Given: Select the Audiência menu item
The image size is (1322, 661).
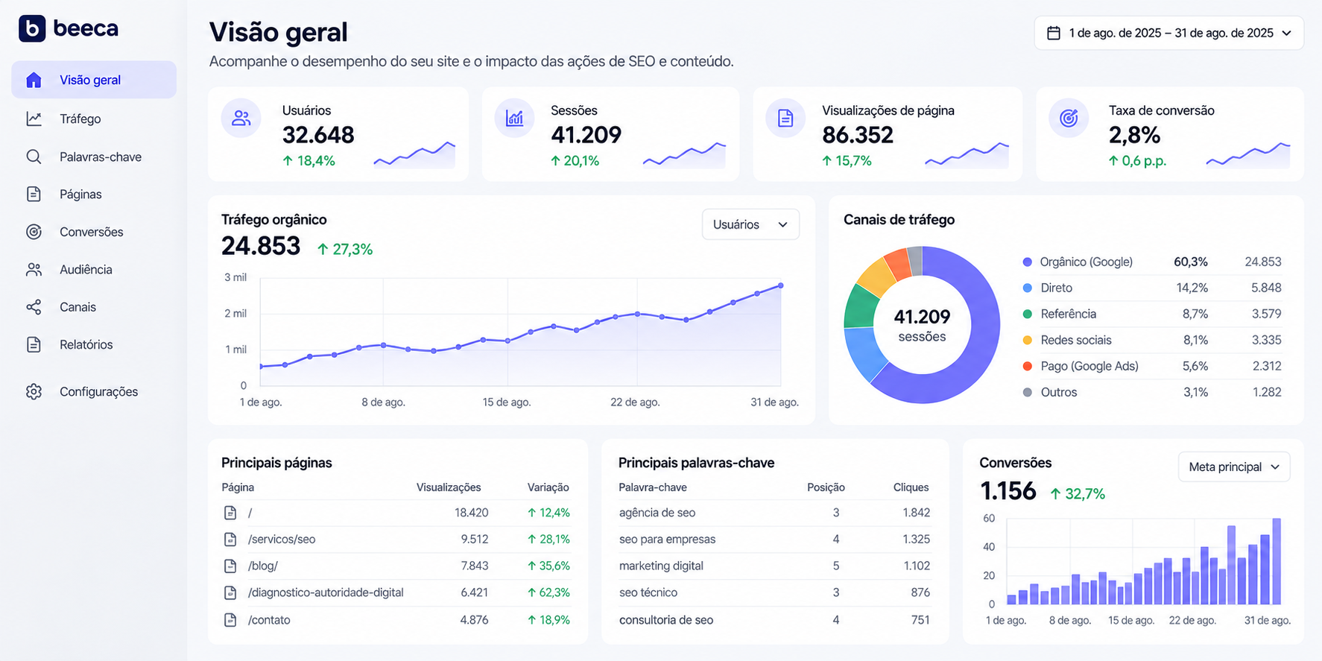Looking at the screenshot, I should point(94,269).
